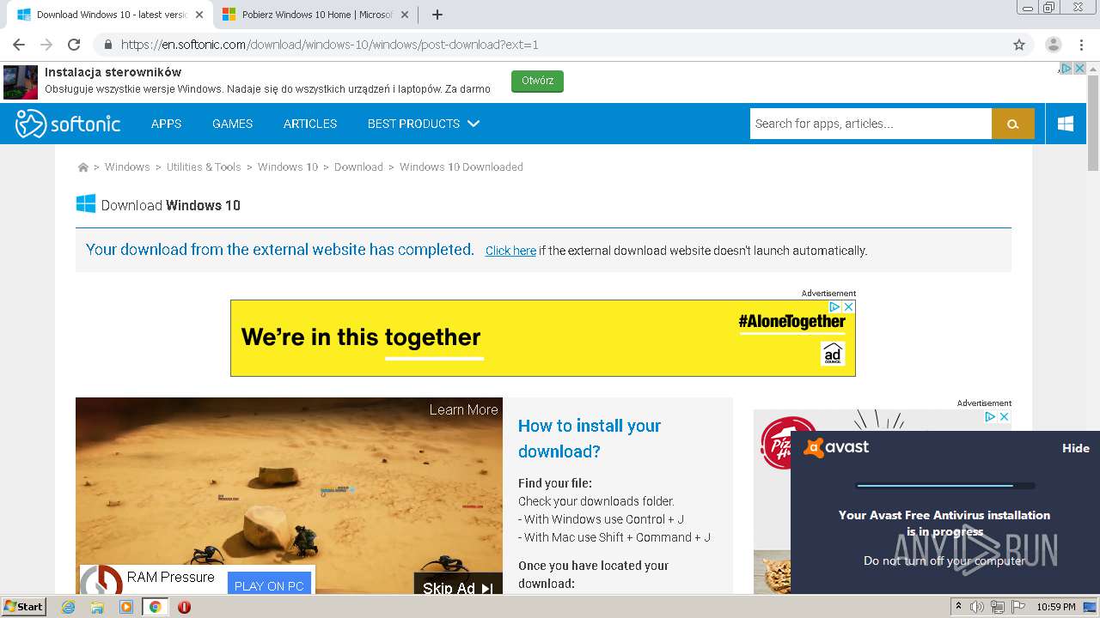Click PLAY ON PC button

point(269,585)
